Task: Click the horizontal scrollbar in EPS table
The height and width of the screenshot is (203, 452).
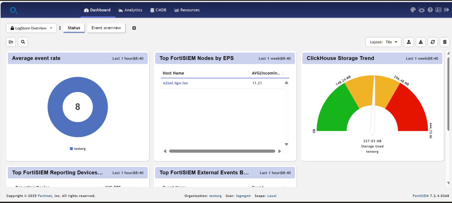Action: (222, 151)
